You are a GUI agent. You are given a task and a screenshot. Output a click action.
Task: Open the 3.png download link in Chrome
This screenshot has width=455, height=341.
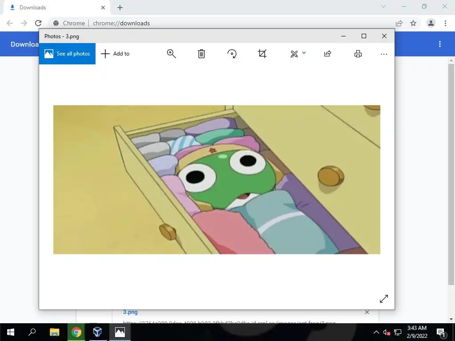tap(130, 312)
